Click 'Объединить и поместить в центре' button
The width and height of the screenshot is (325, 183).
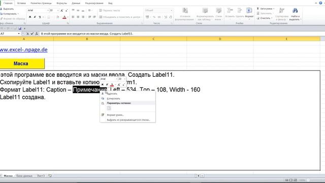(120, 17)
